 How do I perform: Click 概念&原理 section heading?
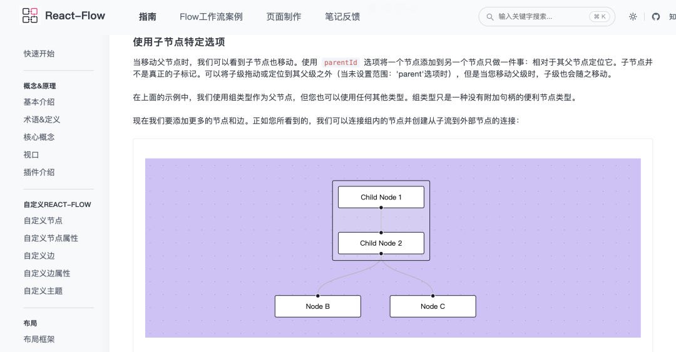click(x=39, y=86)
